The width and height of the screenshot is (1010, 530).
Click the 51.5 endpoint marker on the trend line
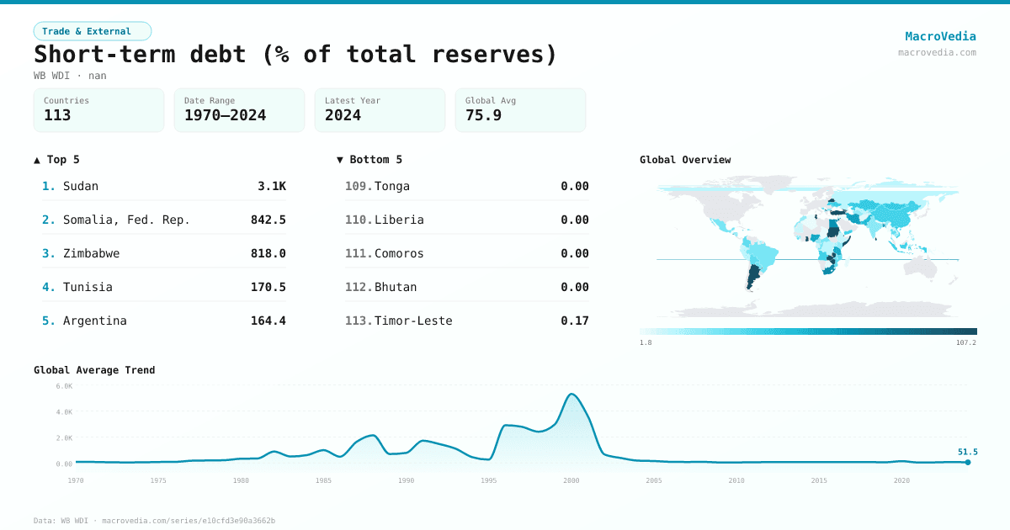pos(968,461)
